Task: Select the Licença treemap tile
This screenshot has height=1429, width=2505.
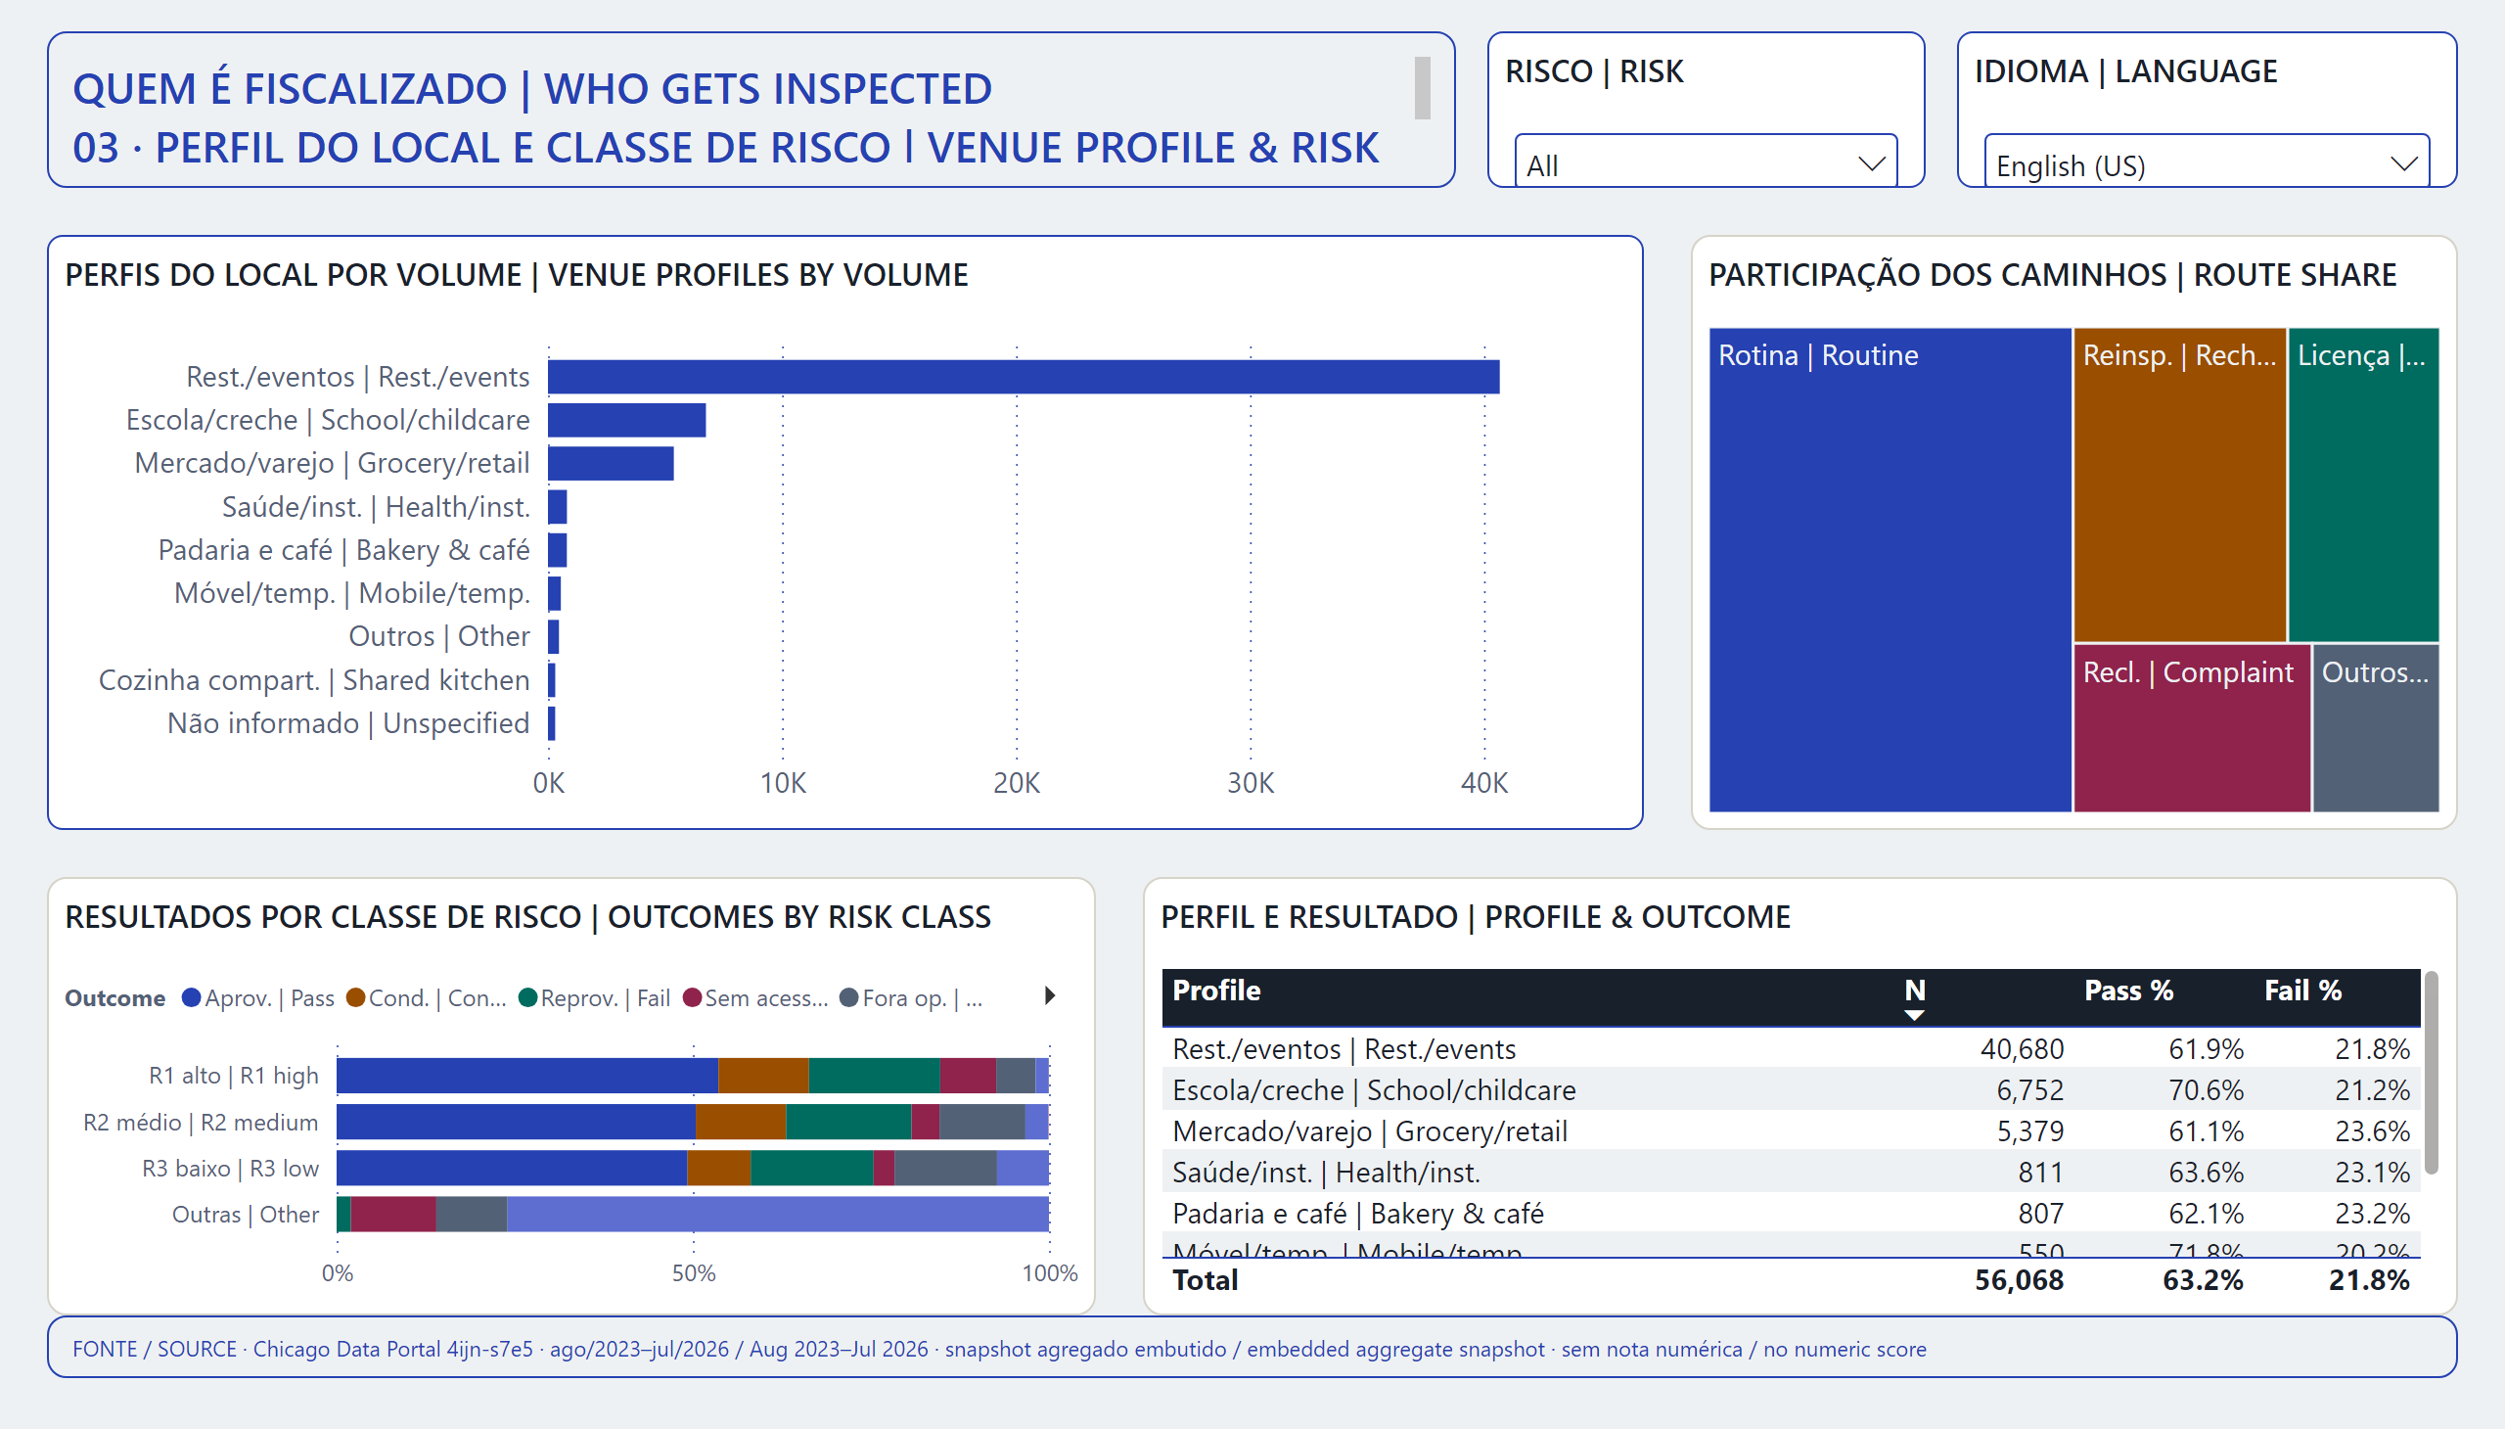Action: pyautogui.click(x=2363, y=484)
